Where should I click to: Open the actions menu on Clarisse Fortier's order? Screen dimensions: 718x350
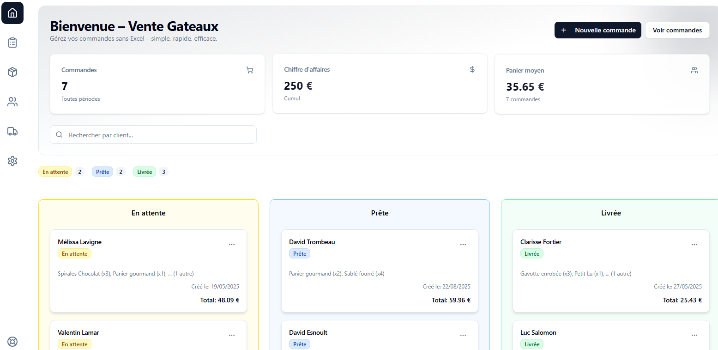click(694, 244)
